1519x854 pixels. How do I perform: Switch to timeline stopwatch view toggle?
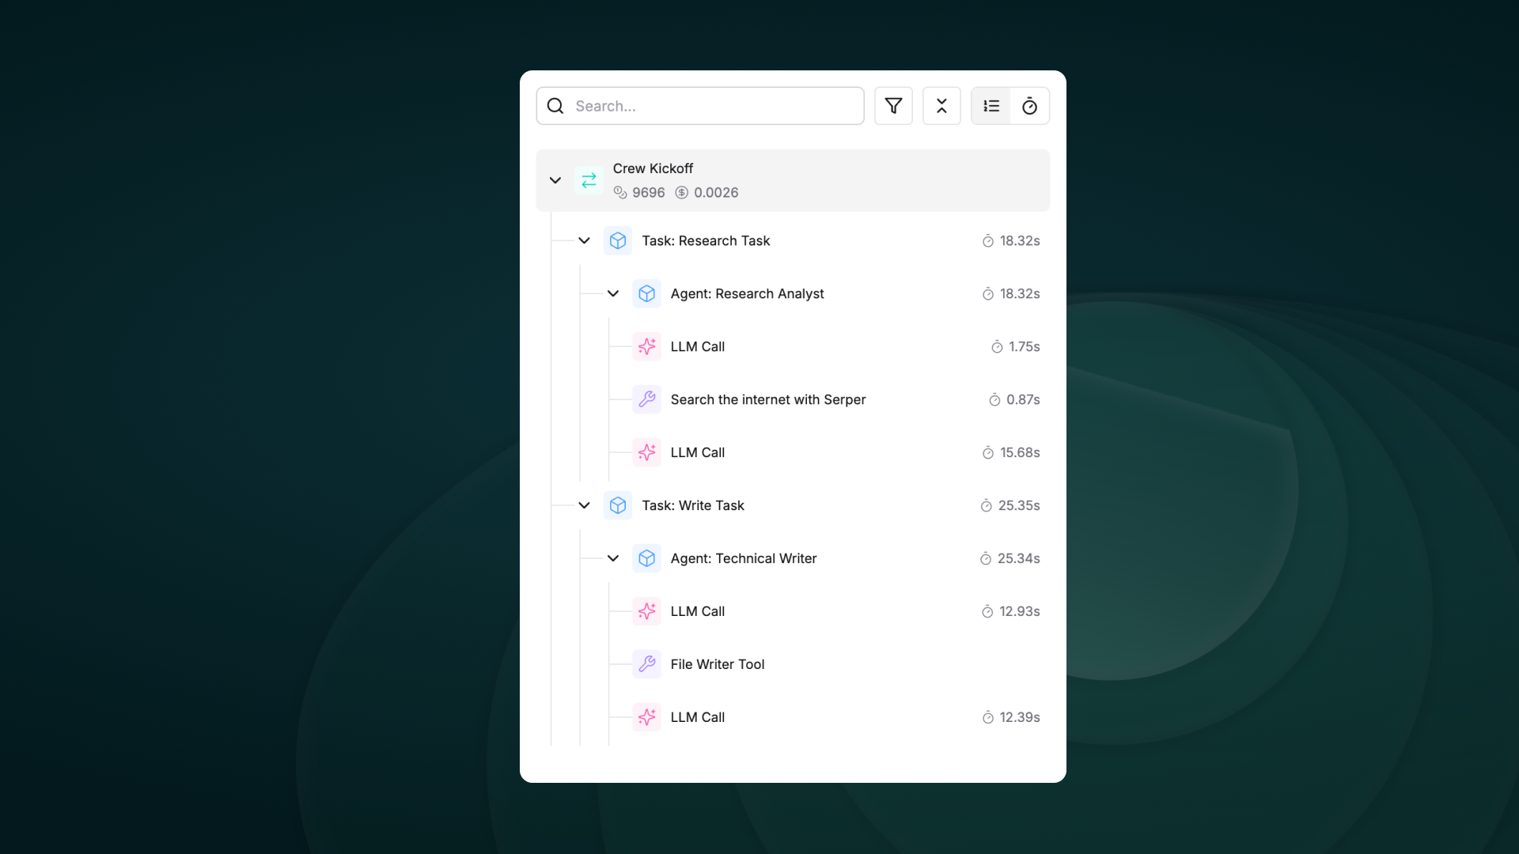pyautogui.click(x=1029, y=106)
